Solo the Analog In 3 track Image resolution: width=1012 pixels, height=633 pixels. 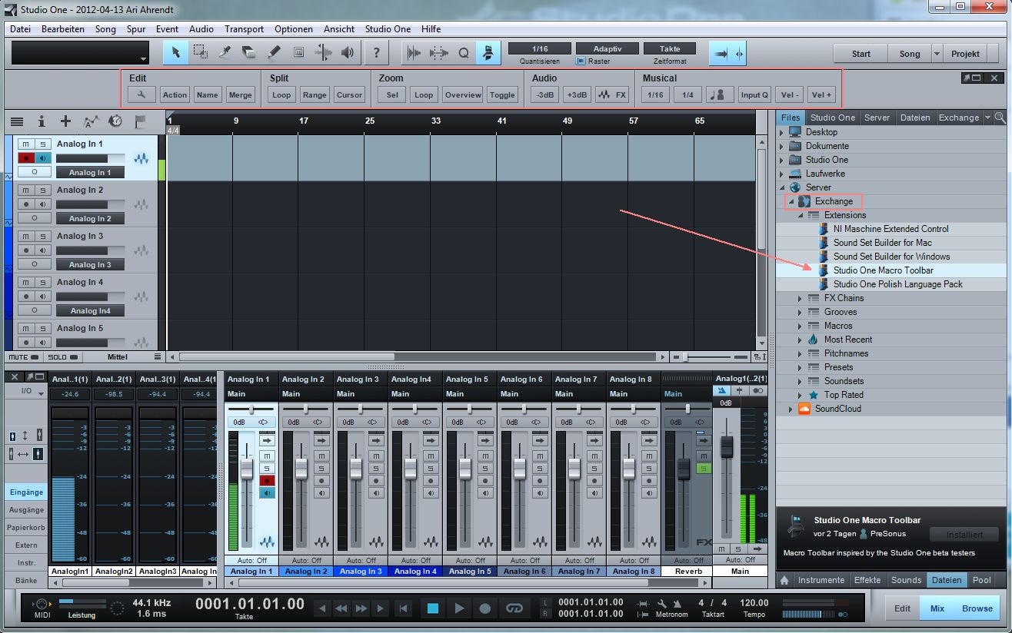pyautogui.click(x=43, y=237)
